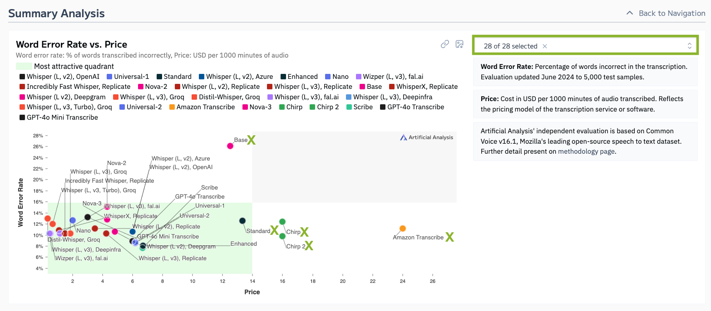
Task: Click the Artificial Analysis logo watermark
Action: click(426, 137)
